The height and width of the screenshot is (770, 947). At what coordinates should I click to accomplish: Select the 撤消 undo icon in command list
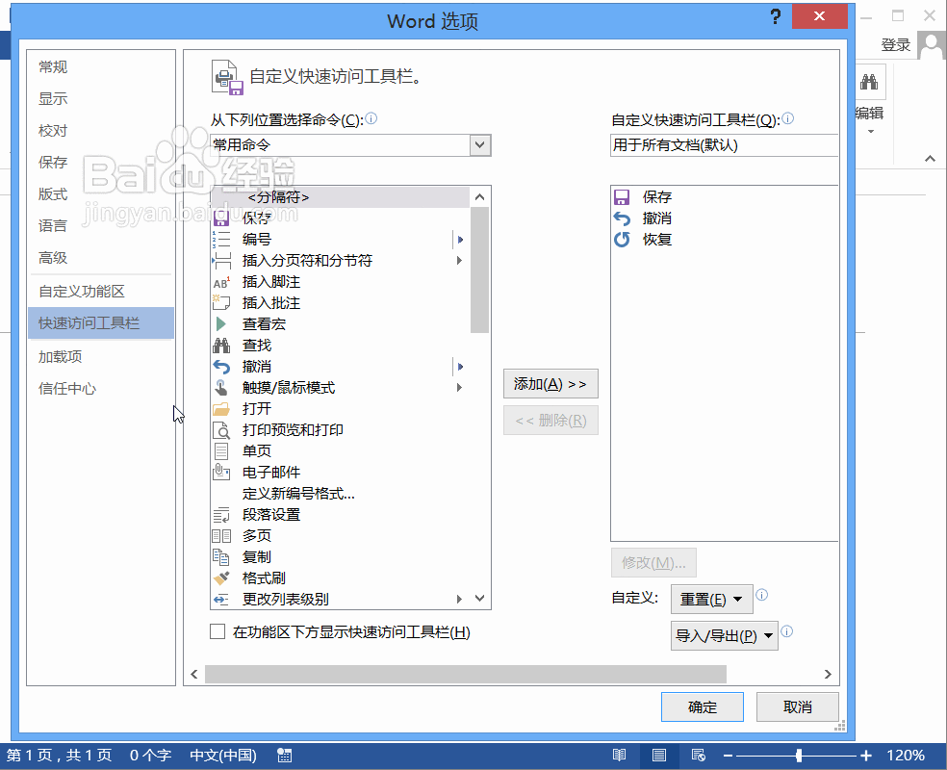[221, 367]
